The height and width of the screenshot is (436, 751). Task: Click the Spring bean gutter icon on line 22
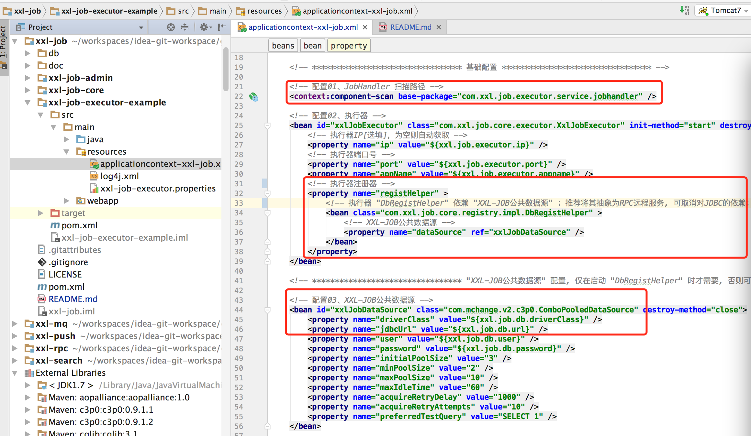pos(253,96)
